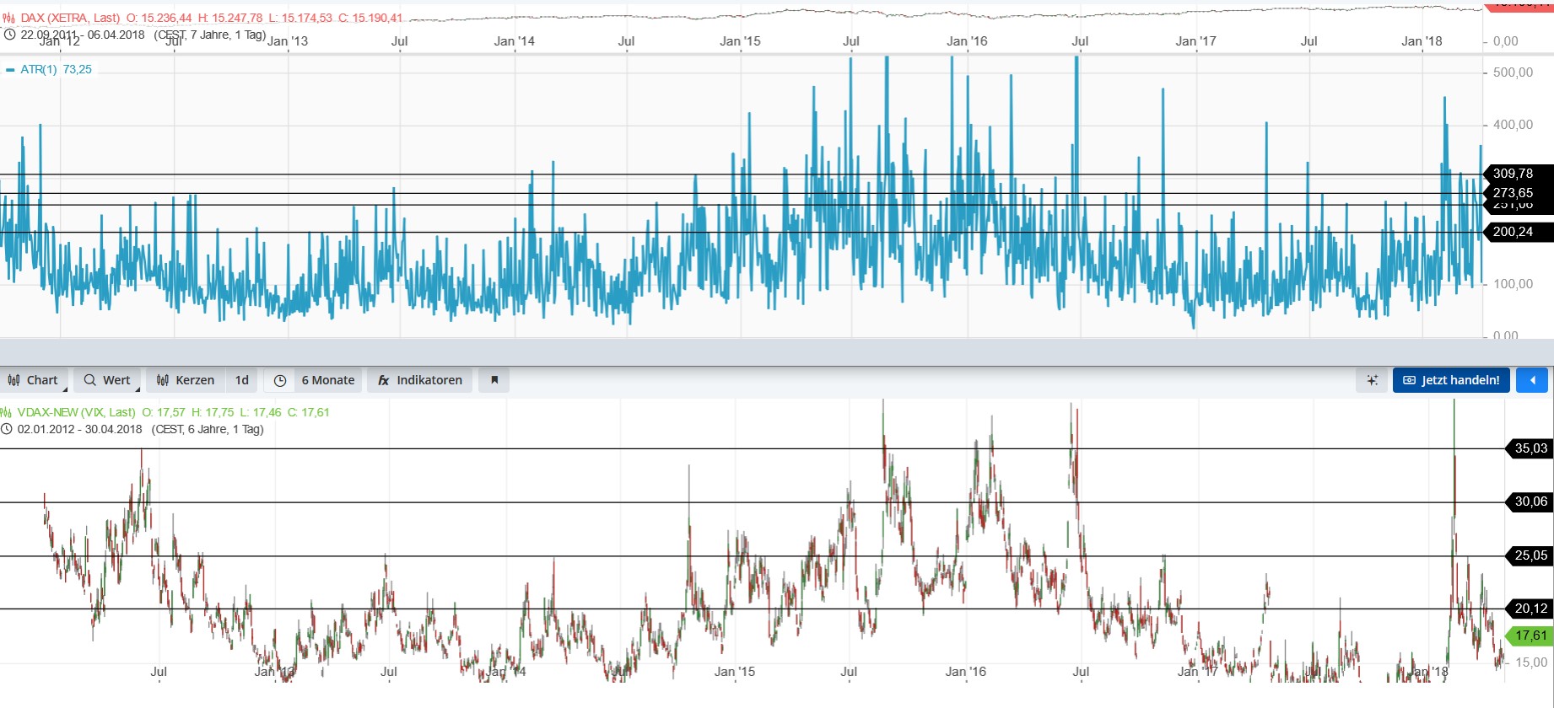Click the VDAX-NEW (VIX, Last) legend title

[76, 412]
